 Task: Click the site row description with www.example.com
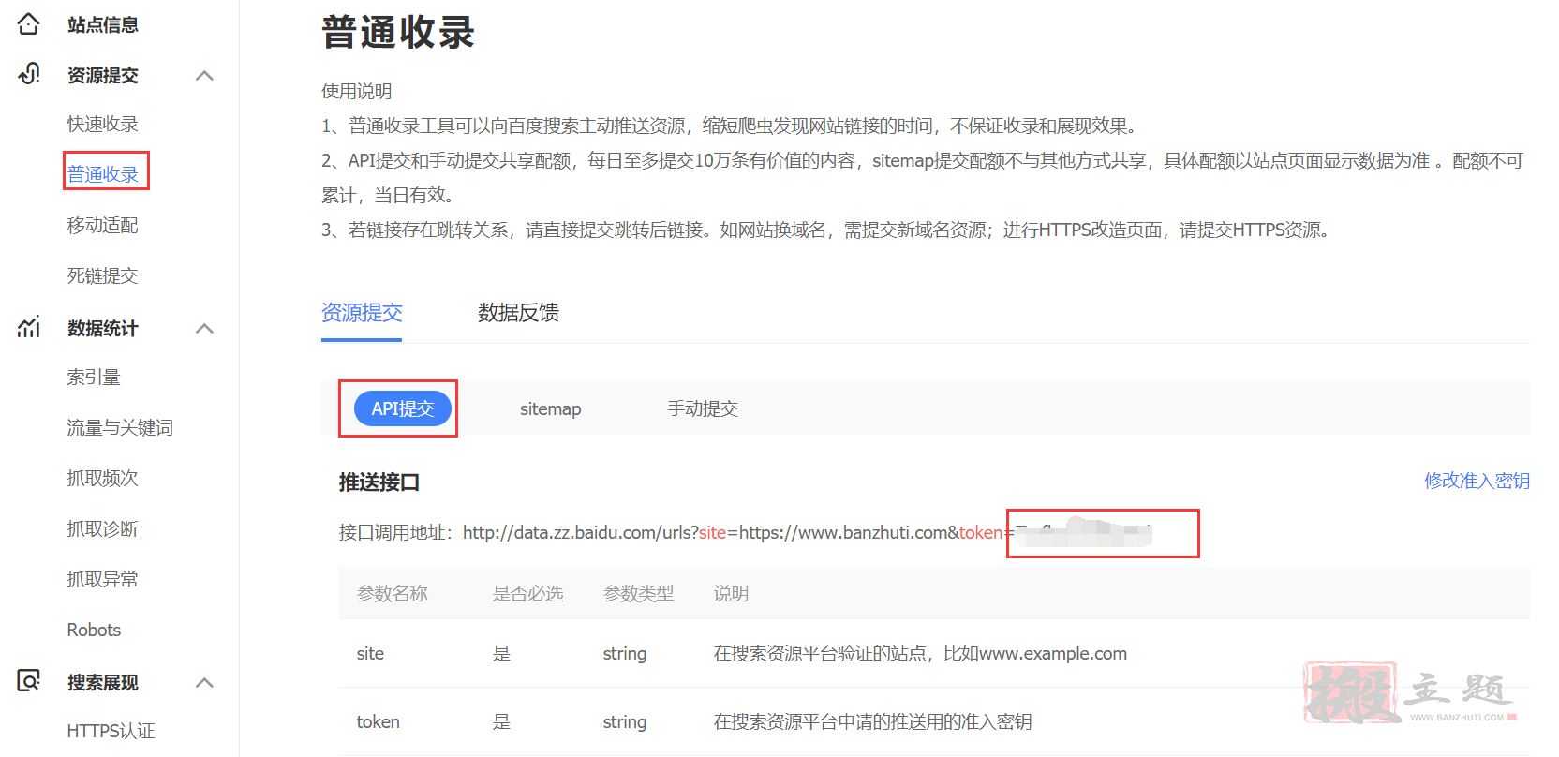click(x=920, y=653)
